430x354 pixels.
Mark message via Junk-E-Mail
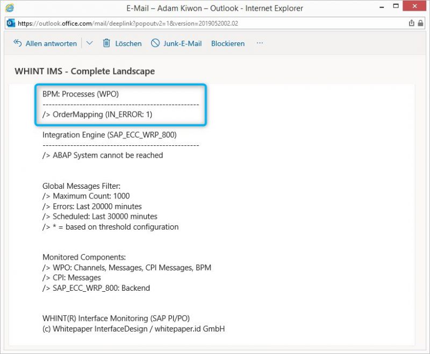coord(176,43)
